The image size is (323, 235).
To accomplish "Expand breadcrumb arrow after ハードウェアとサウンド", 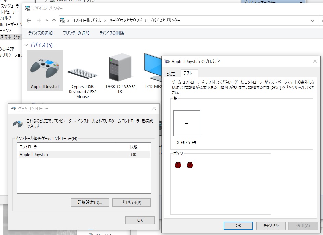I will [x=146, y=21].
